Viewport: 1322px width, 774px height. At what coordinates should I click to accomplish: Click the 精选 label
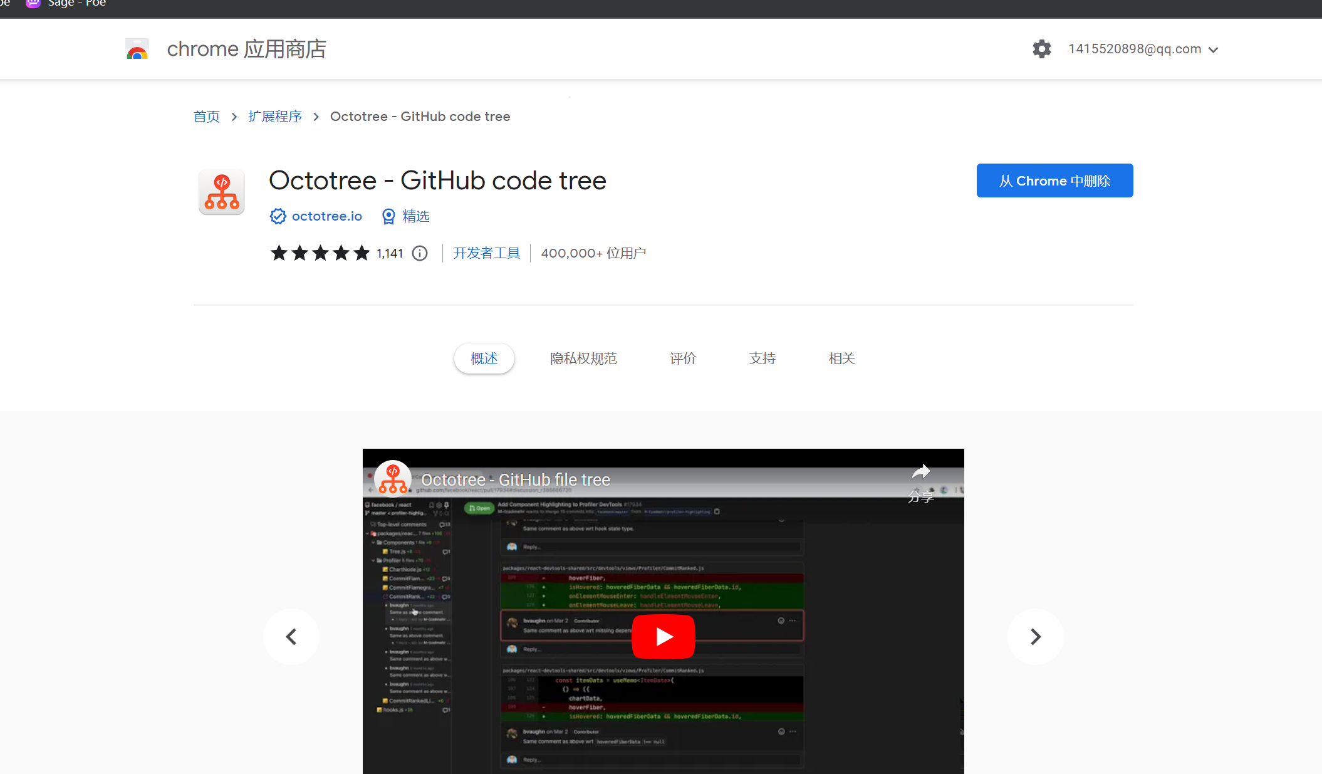(416, 216)
